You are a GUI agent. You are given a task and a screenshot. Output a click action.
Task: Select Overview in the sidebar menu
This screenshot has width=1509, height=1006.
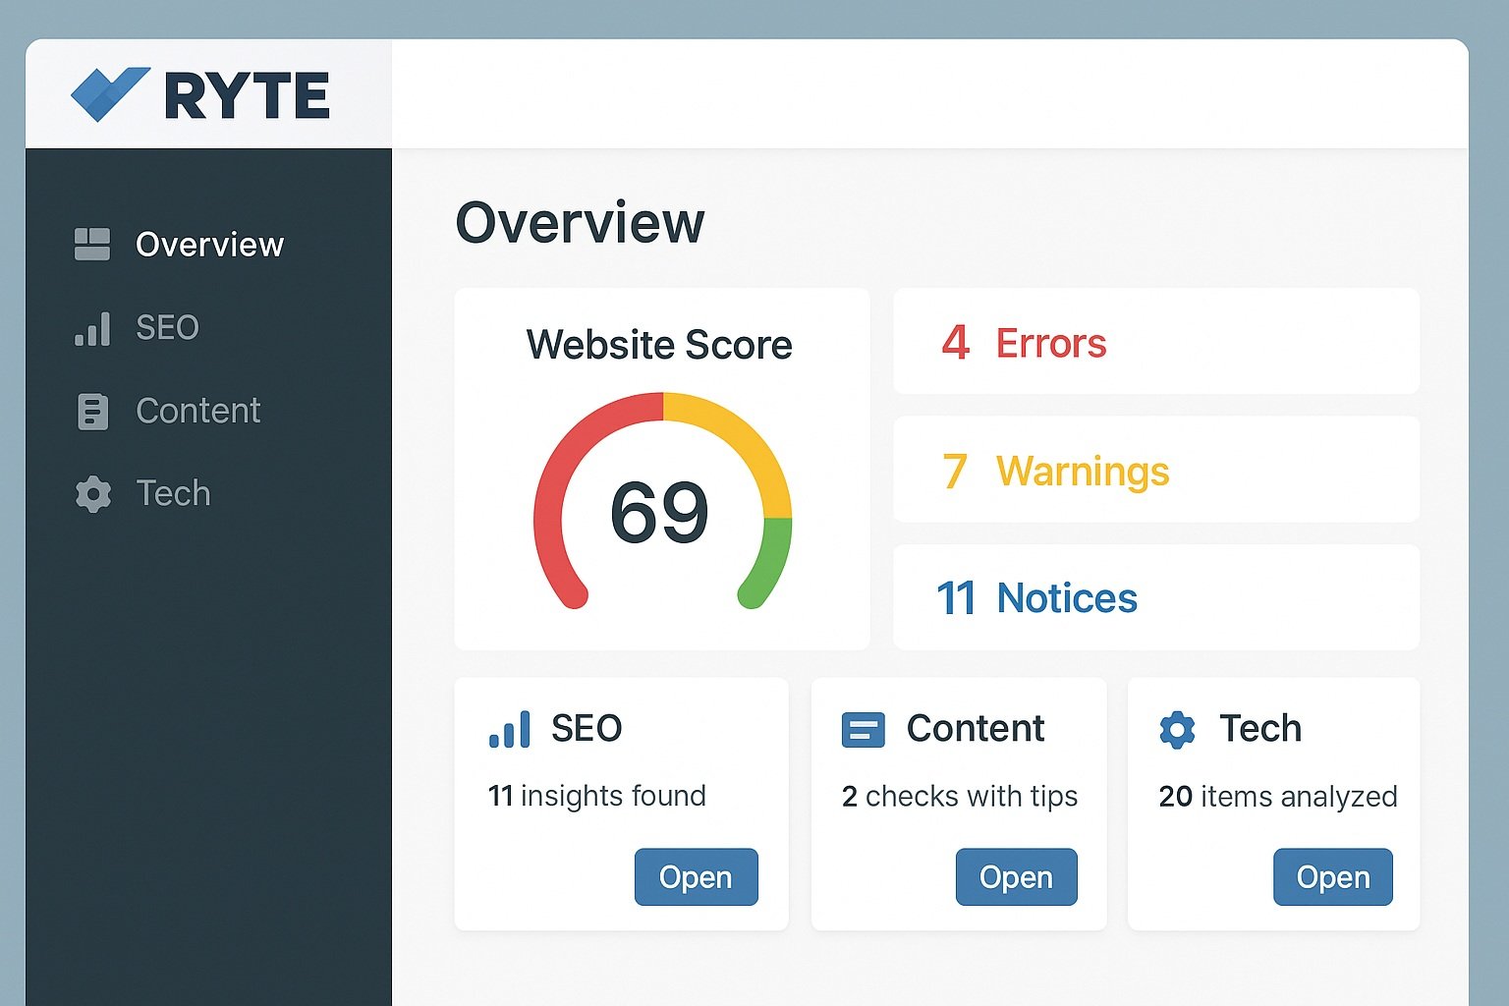209,245
